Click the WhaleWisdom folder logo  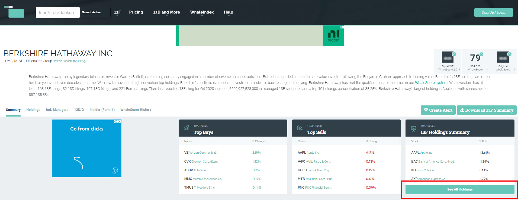(x=14, y=12)
